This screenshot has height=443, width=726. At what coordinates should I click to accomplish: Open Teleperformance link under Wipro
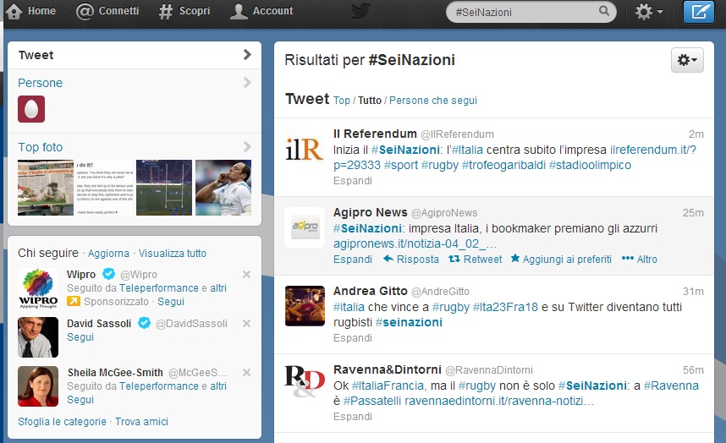point(159,288)
